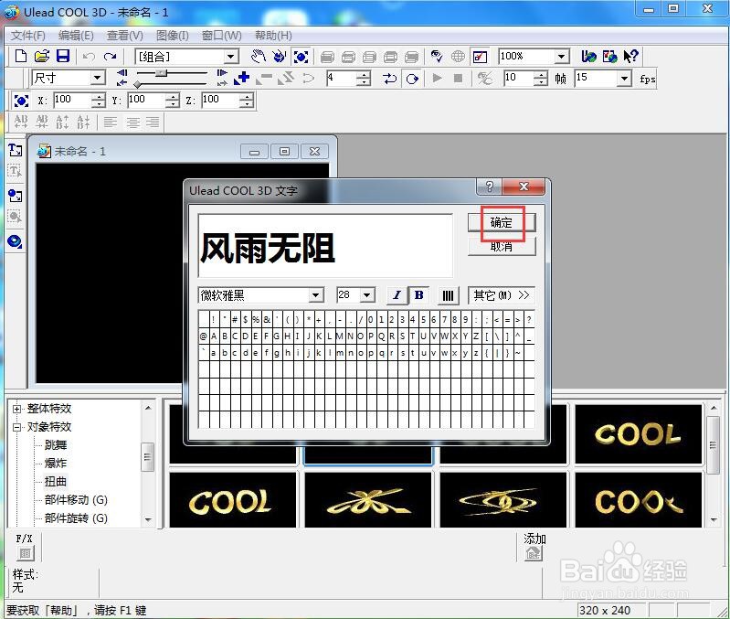Click the globe icon in toolbar
Image resolution: width=730 pixels, height=619 pixels.
458,57
